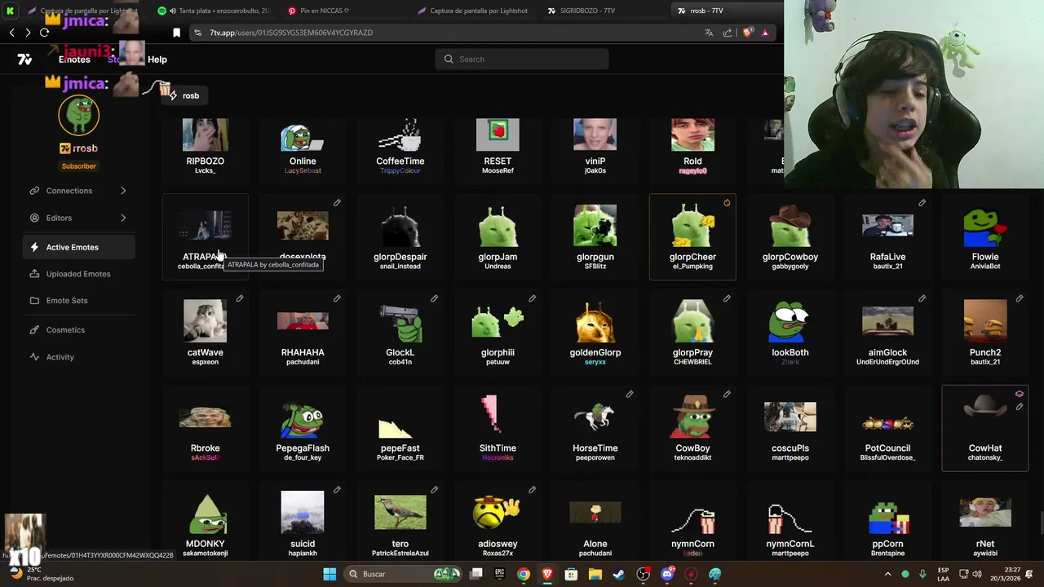Click the CoffeeTime emote name
This screenshot has height=587, width=1044.
[400, 161]
